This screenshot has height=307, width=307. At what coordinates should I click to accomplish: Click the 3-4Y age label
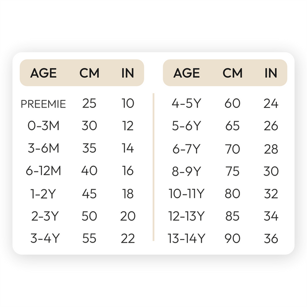click(x=43, y=239)
